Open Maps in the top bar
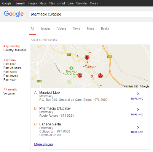153x152 pixels. coord(43,3)
